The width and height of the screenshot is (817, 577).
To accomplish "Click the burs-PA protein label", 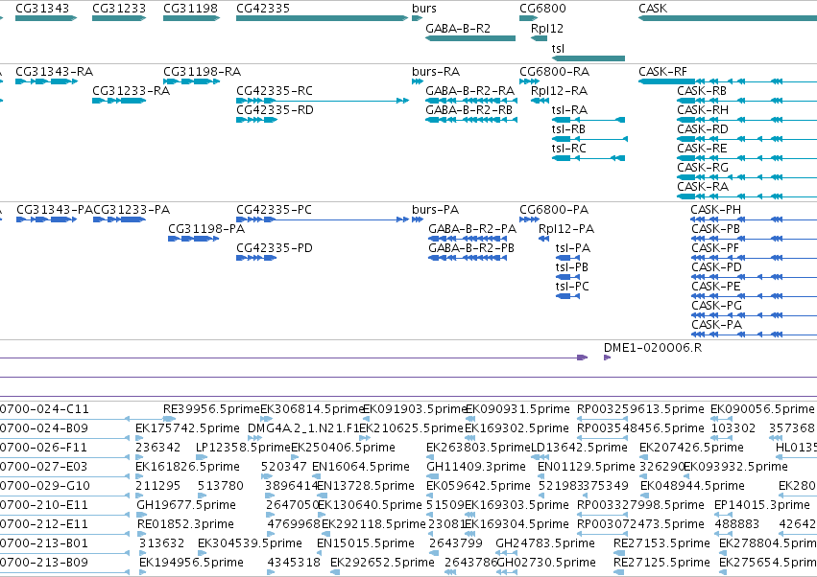I will [436, 210].
